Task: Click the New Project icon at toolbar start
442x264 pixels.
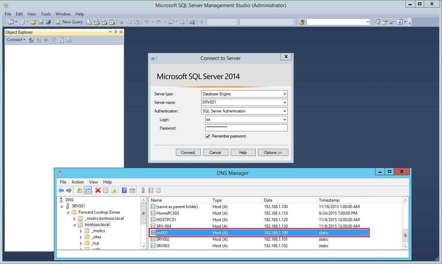Action: click(x=11, y=22)
